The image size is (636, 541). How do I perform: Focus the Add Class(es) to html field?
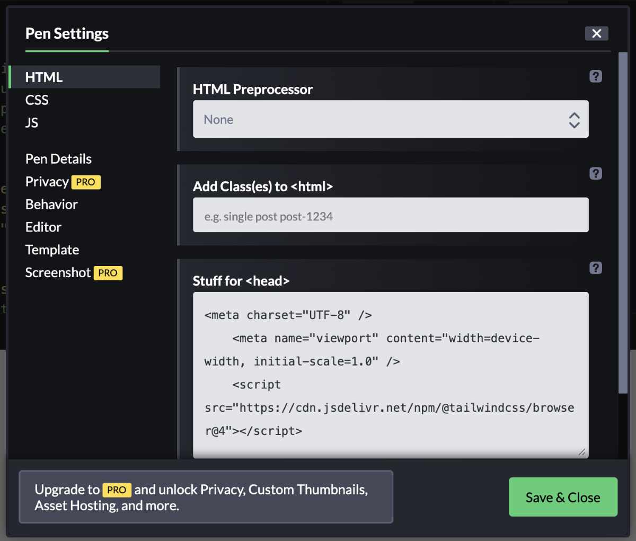391,215
